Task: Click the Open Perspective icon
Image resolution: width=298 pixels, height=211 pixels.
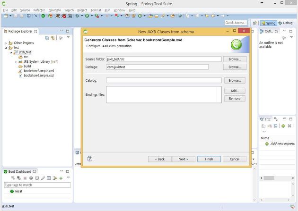Action: pos(254,23)
